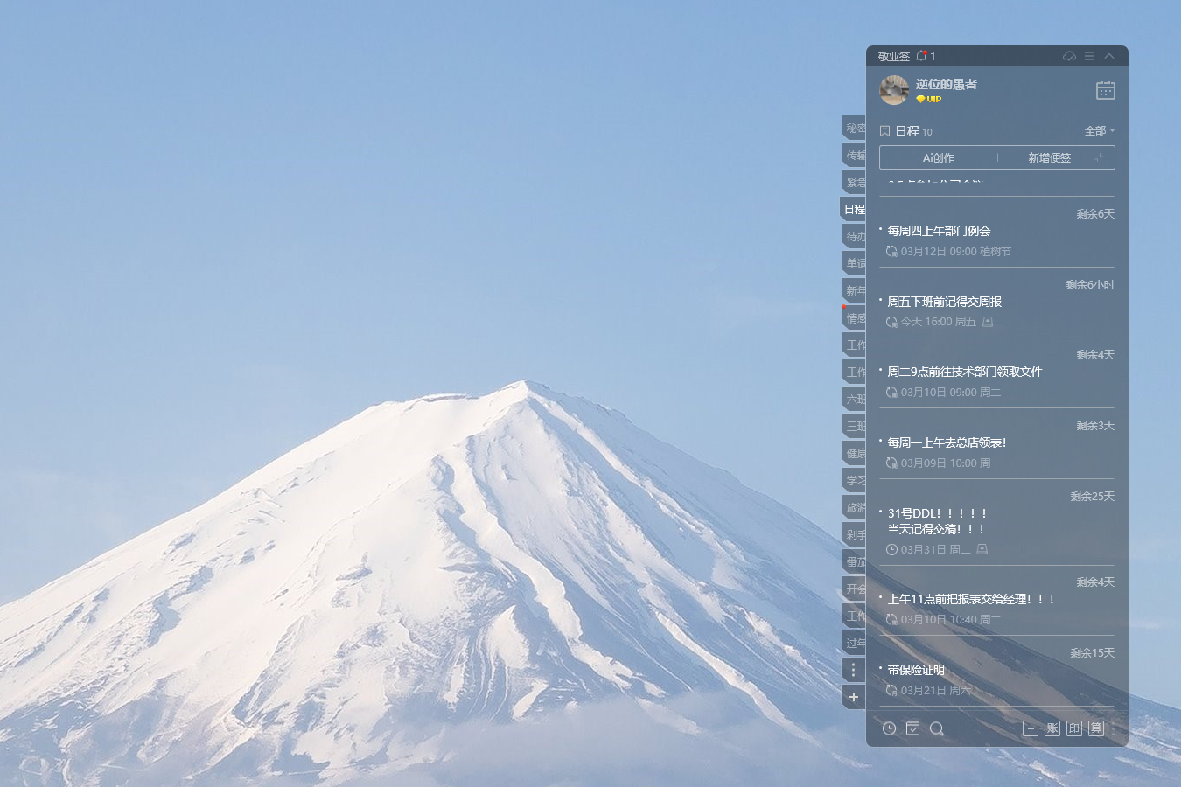Click the cloud sync icon
The image size is (1181, 787).
[1069, 56]
